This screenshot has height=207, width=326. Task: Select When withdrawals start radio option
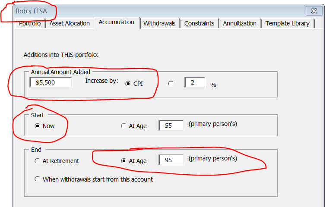coord(37,179)
